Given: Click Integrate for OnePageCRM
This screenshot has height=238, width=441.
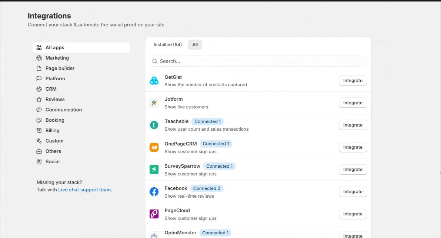Looking at the screenshot, I should tap(353, 147).
